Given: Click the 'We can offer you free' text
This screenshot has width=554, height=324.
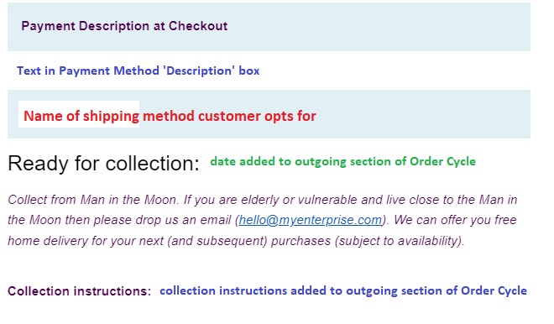Looking at the screenshot, I should (x=455, y=220).
